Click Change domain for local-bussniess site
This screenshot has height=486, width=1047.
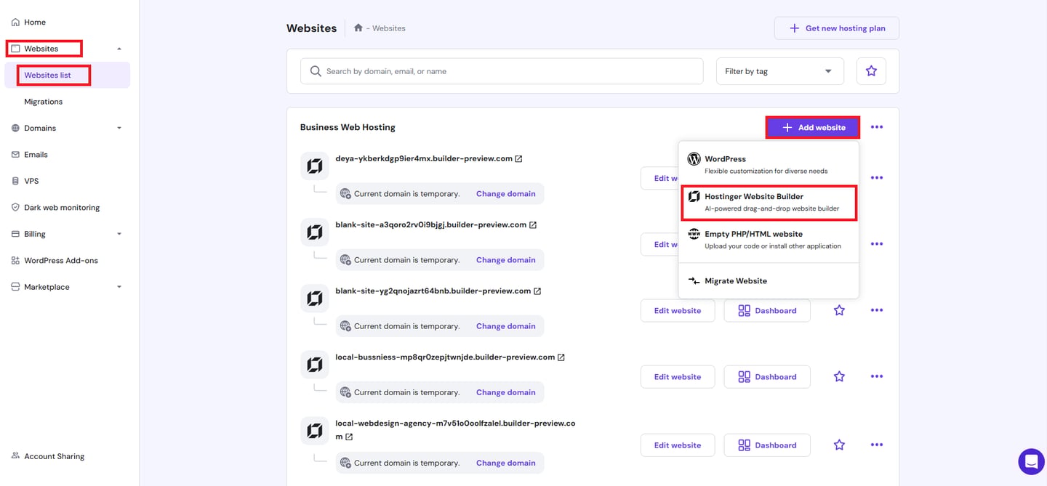click(505, 392)
